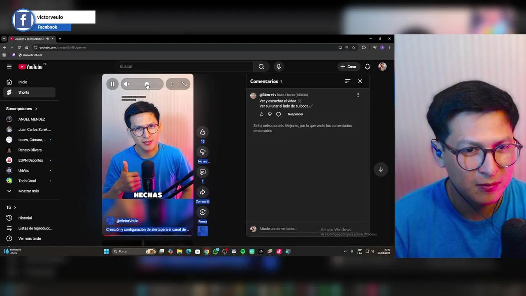The image size is (526, 296).
Task: Adjust the Short volume slider
Action: [147, 84]
